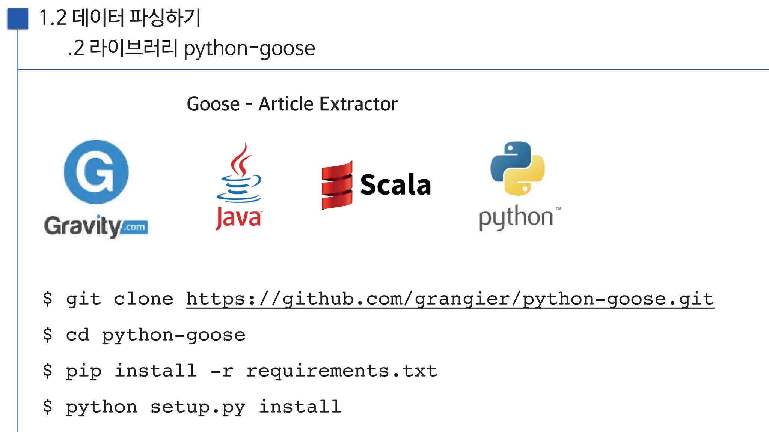Click the Java coffee cup logo
769x432 pixels.
tap(239, 187)
